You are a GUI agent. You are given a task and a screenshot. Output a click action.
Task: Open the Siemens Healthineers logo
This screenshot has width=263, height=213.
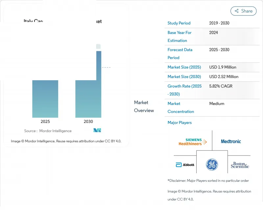click(193, 142)
